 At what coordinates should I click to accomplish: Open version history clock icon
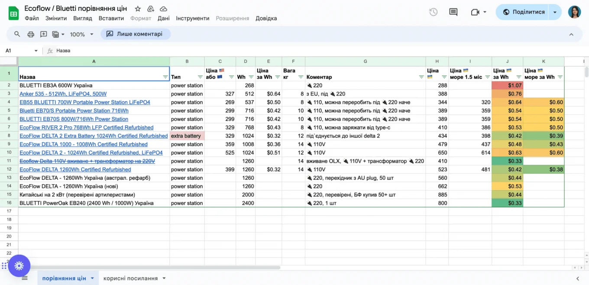[433, 12]
